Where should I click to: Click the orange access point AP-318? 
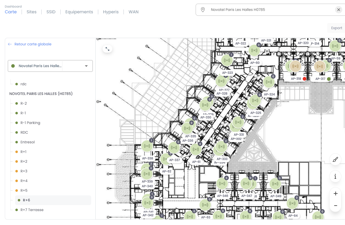tap(295, 66)
